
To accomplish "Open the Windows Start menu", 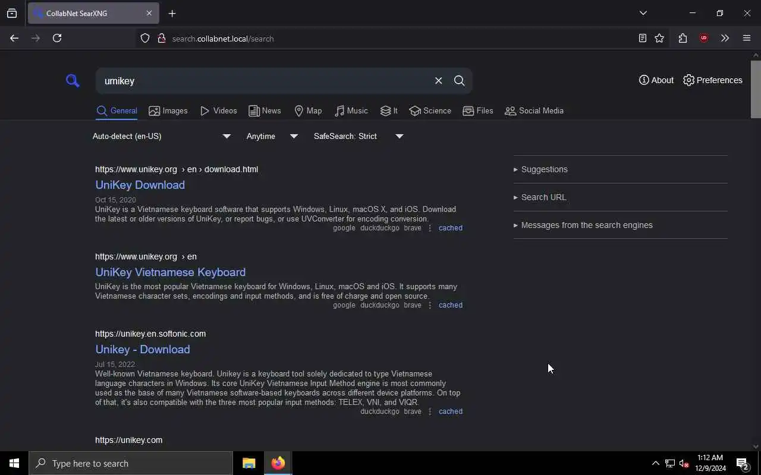I will pyautogui.click(x=14, y=463).
